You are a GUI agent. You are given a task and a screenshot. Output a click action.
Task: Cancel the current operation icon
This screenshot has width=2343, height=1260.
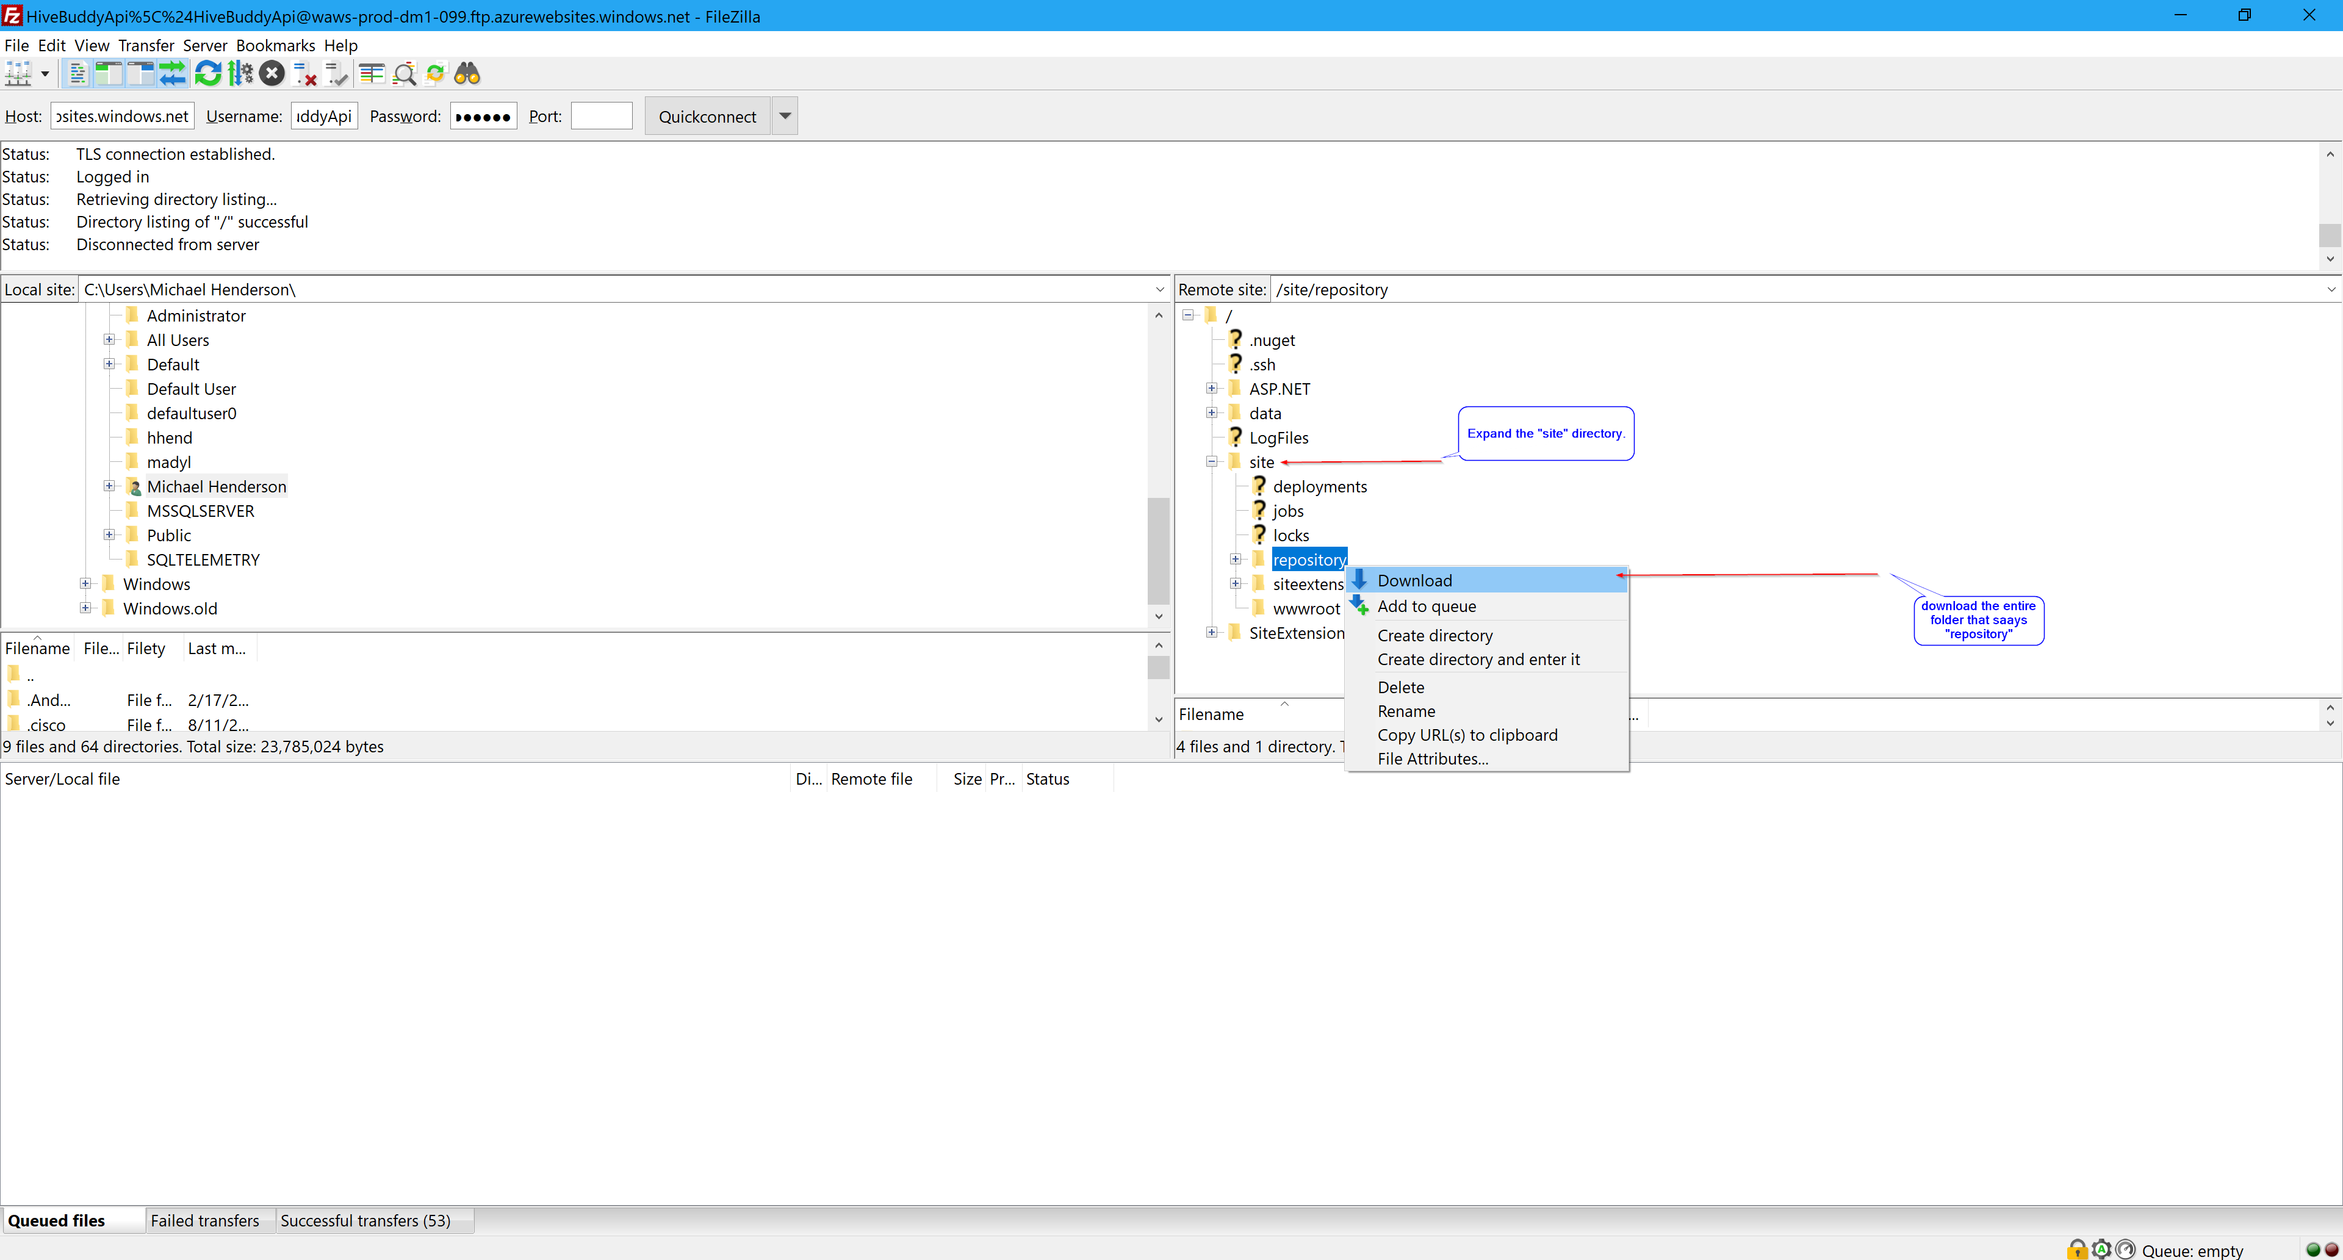point(272,74)
